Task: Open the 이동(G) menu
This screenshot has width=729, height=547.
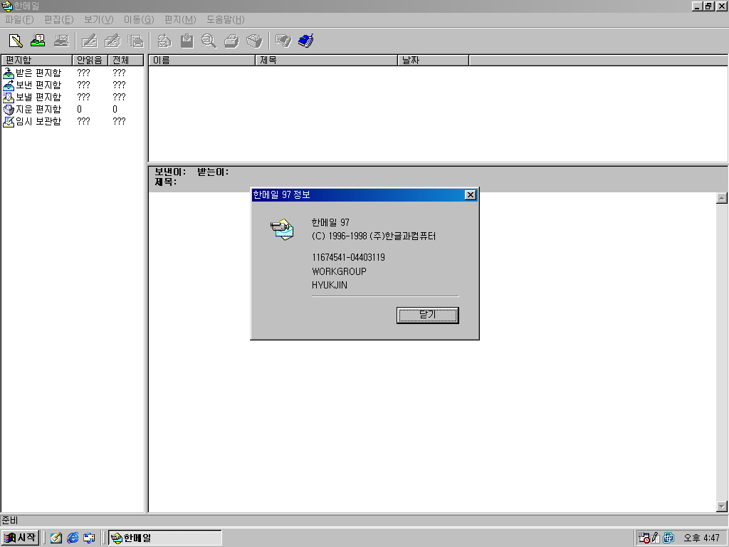Action: point(139,19)
